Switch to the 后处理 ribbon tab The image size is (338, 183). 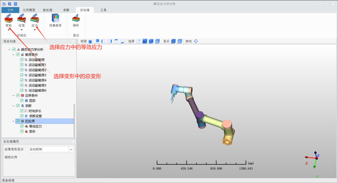click(85, 10)
